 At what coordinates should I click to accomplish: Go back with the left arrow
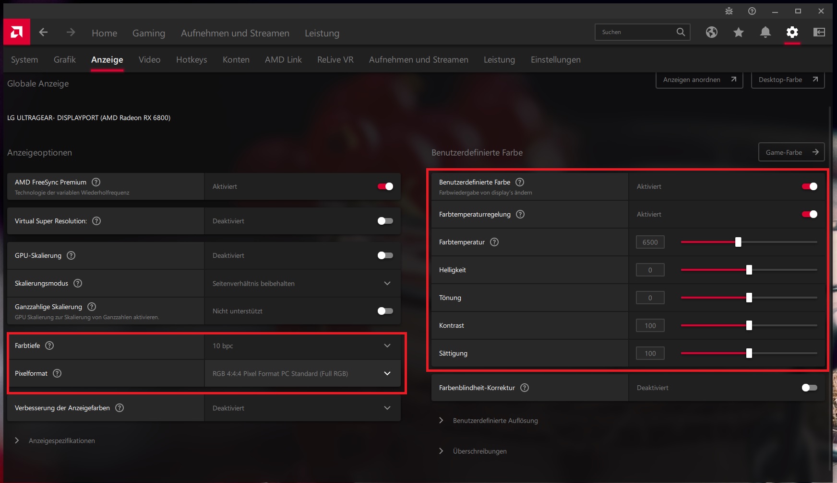43,32
